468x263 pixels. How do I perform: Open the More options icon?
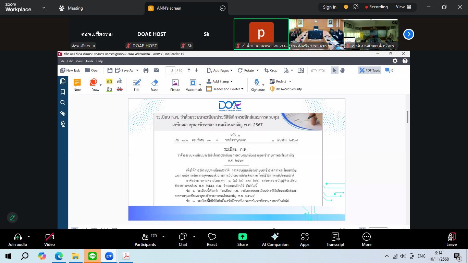tap(366, 237)
